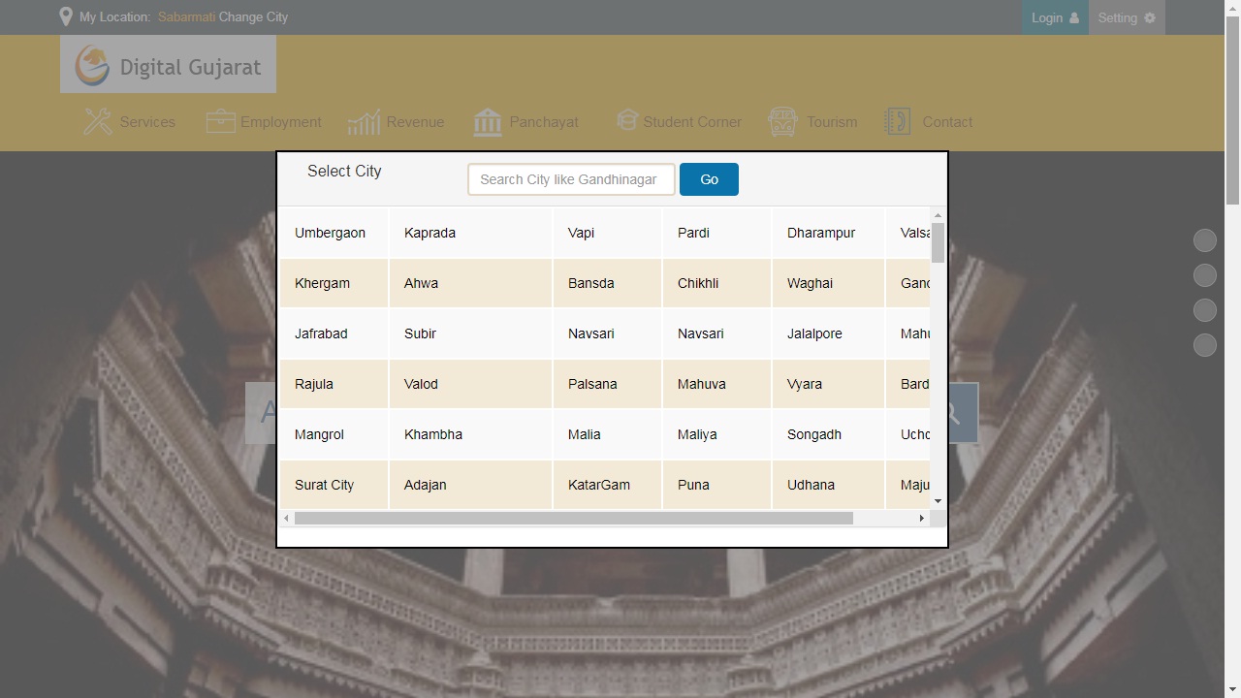
Task: Choose Navsari from the city grid
Action: point(590,333)
